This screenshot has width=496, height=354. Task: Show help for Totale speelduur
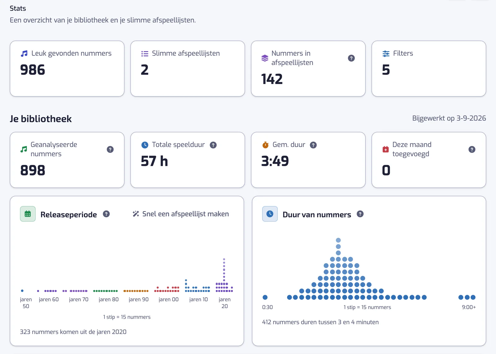tap(213, 145)
